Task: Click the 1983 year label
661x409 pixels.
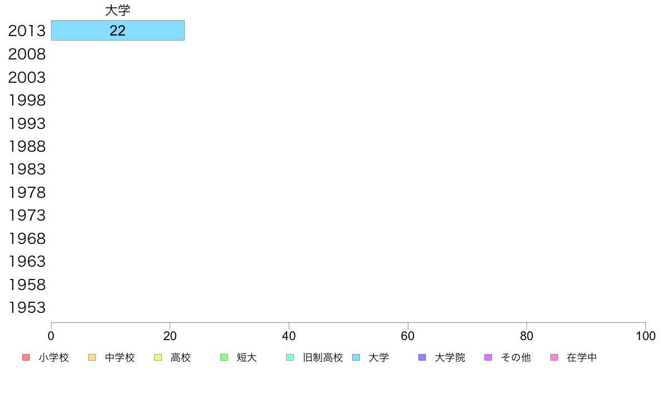Action: tap(27, 169)
